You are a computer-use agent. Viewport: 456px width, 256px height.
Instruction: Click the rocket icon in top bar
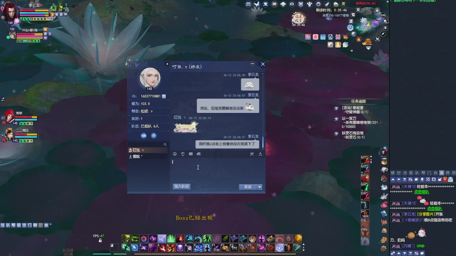[x=327, y=4]
